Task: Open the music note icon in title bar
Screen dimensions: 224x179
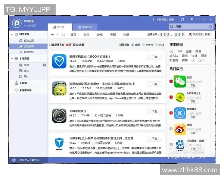Action: [x=182, y=19]
